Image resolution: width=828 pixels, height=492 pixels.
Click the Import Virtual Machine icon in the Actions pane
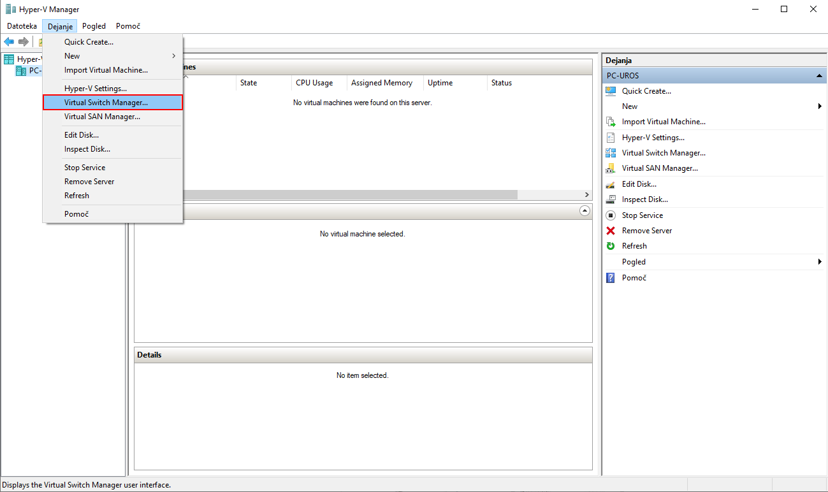pos(611,122)
